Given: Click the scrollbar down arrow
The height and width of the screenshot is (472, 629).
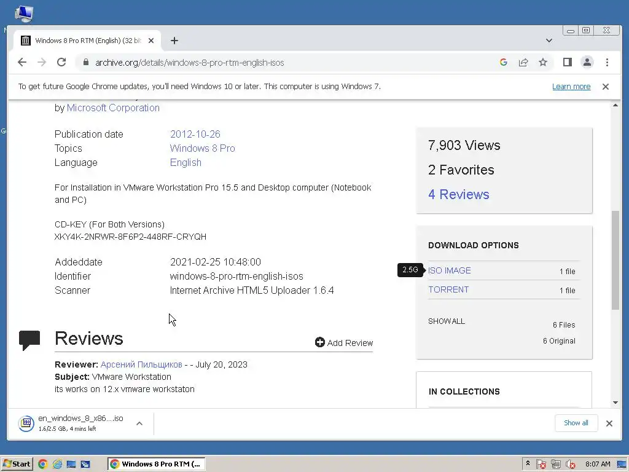Looking at the screenshot, I should click(615, 403).
